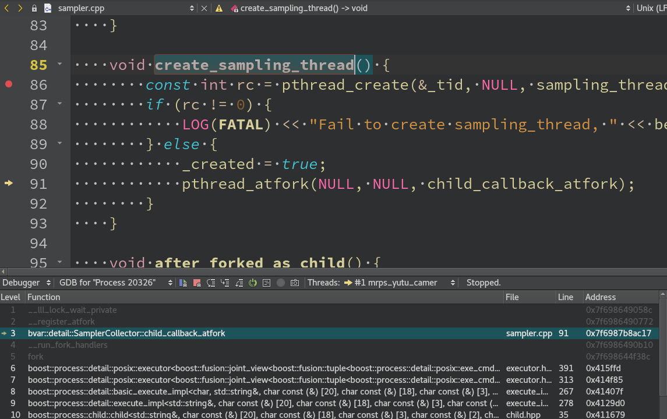Image resolution: width=667 pixels, height=419 pixels.
Task: Click the padlock icon on the editor toolbar
Action: pyautogui.click(x=34, y=8)
